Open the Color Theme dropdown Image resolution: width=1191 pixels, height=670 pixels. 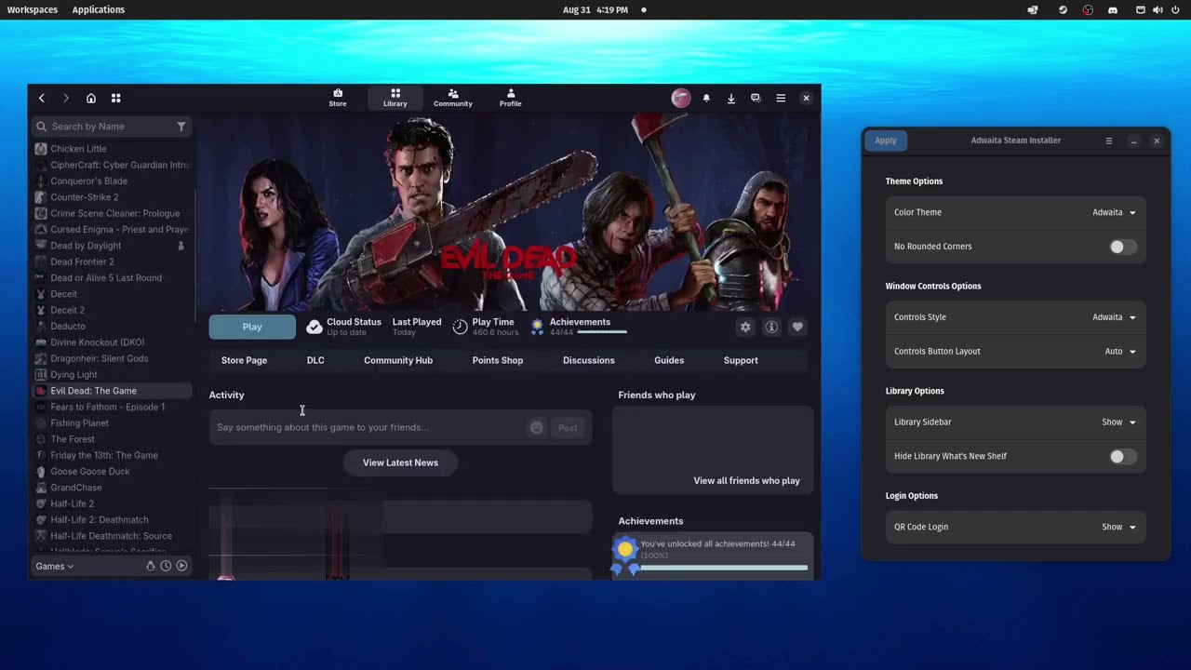tap(1114, 212)
